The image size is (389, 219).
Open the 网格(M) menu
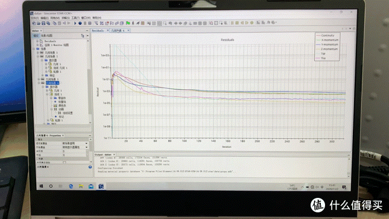(55, 18)
